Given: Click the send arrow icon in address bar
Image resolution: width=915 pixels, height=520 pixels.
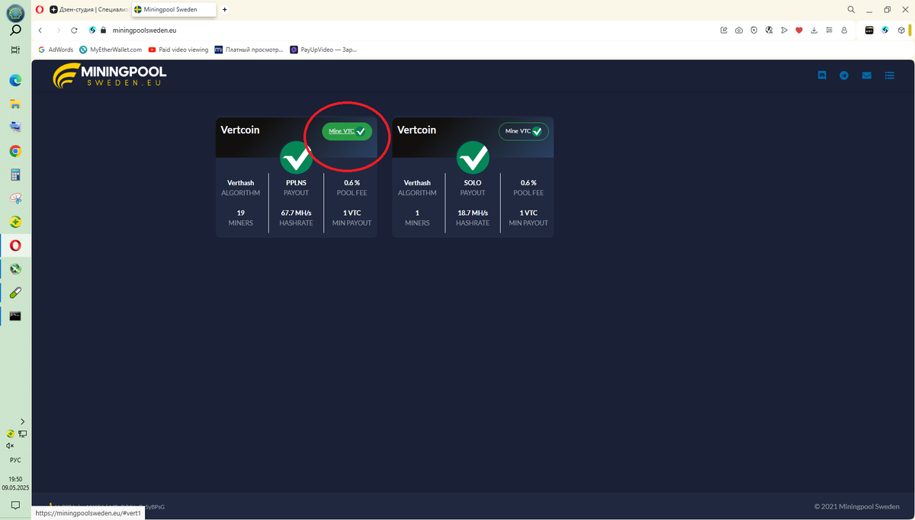Looking at the screenshot, I should click(x=784, y=30).
